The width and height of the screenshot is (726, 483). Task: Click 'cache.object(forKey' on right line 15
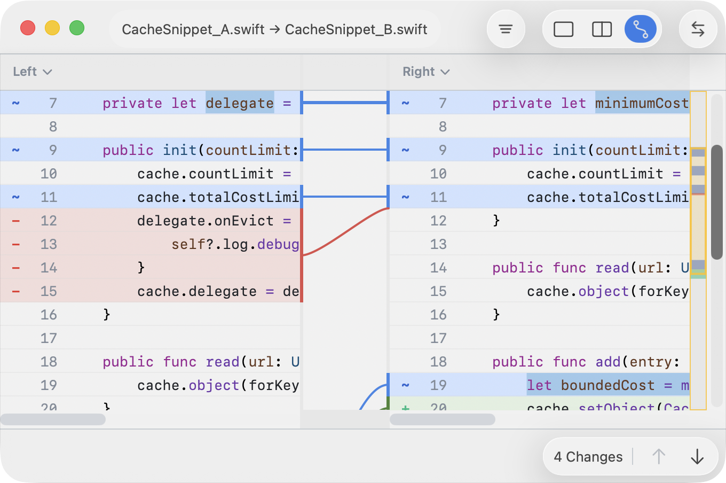(x=607, y=291)
